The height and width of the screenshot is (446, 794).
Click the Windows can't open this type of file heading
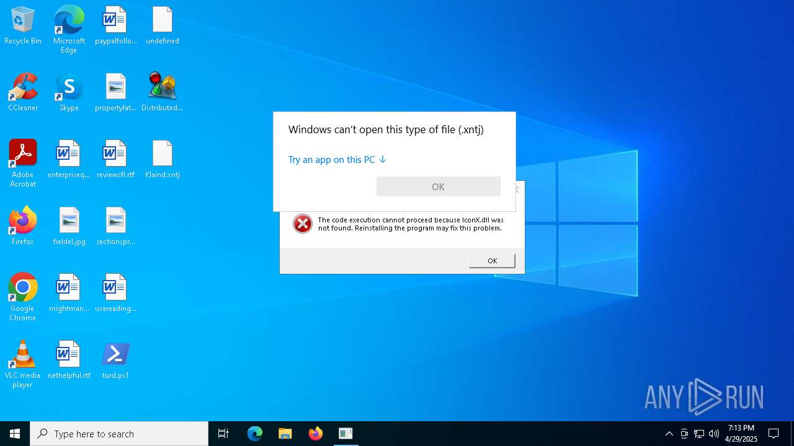pos(386,129)
